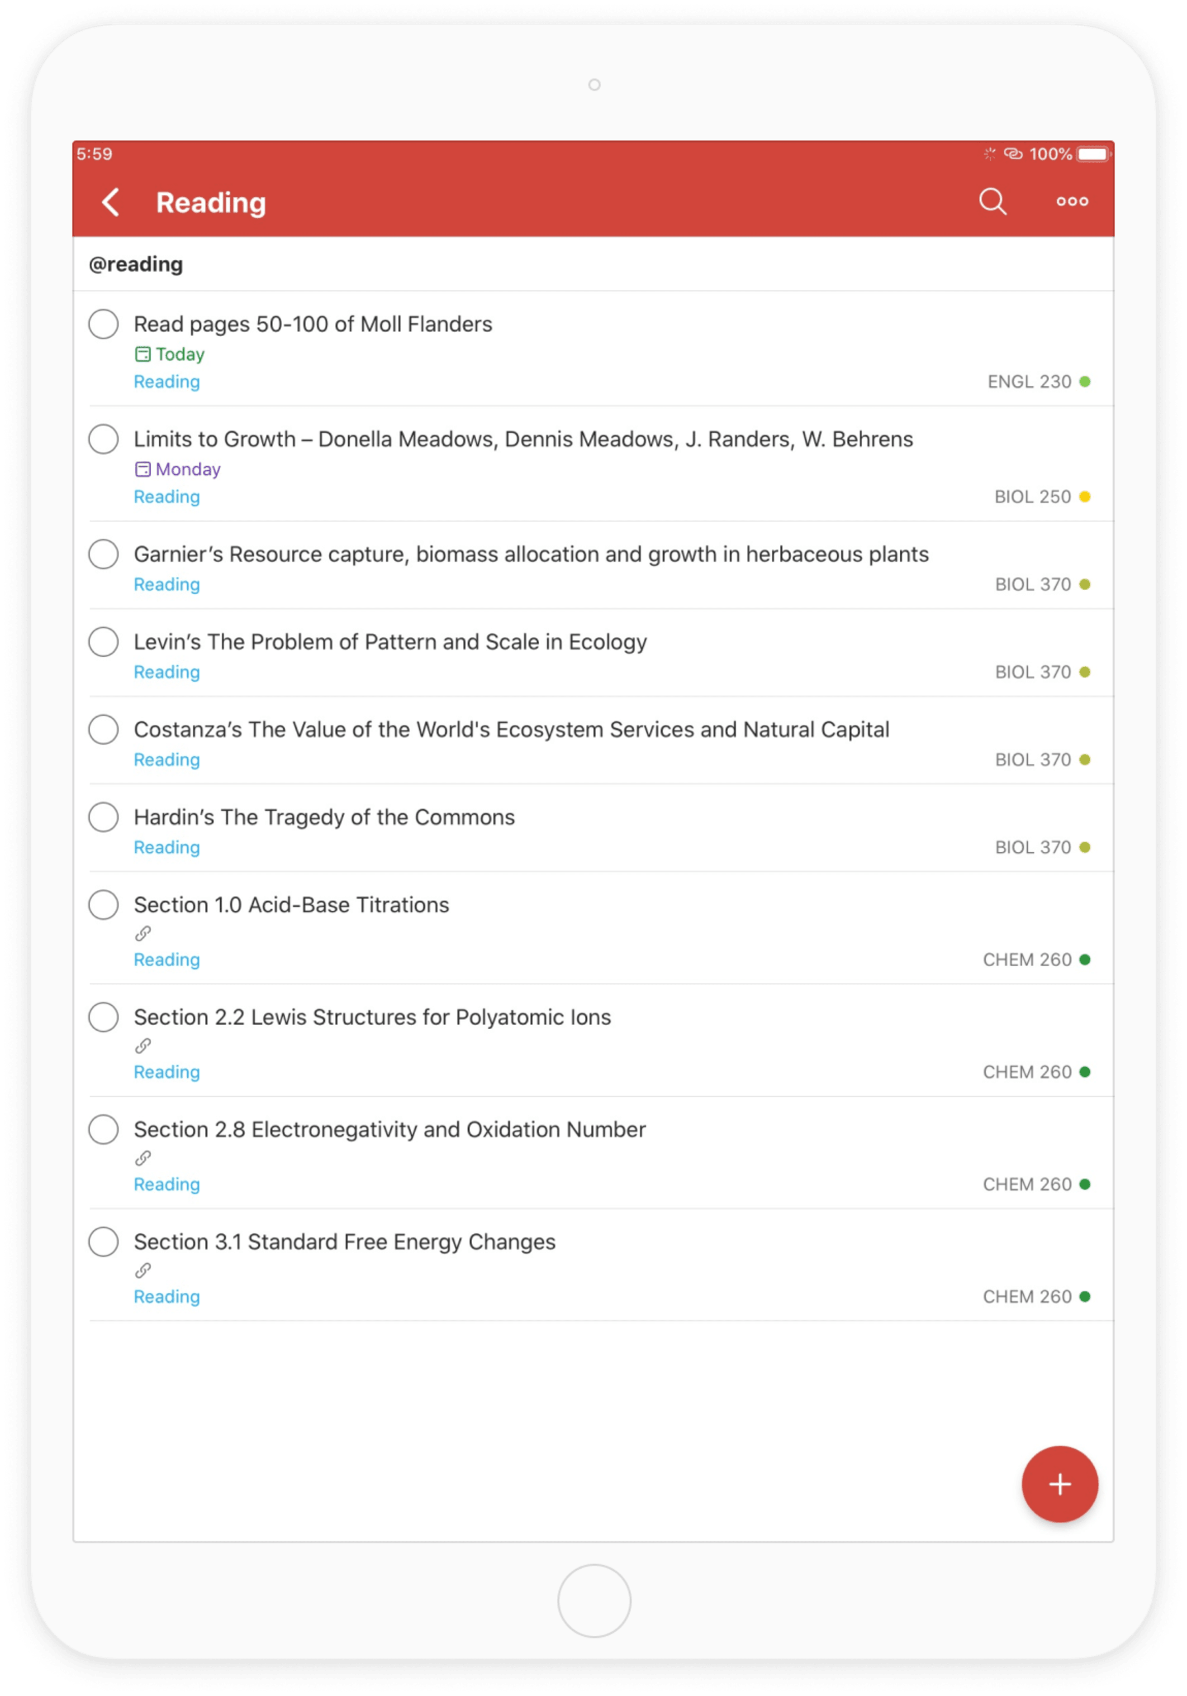Viewport: 1187px width, 1696px height.
Task: Tap the link icon under Section 2.8 Electronegativity
Action: click(x=143, y=1157)
